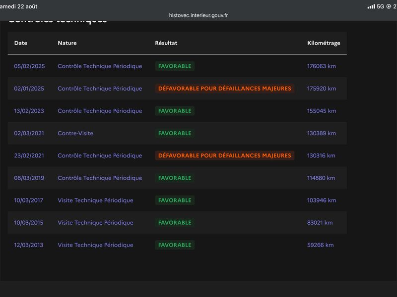Click FAVORABLE badge for 13/02/2023
Screen dimensions: 397x297
[x=175, y=111]
